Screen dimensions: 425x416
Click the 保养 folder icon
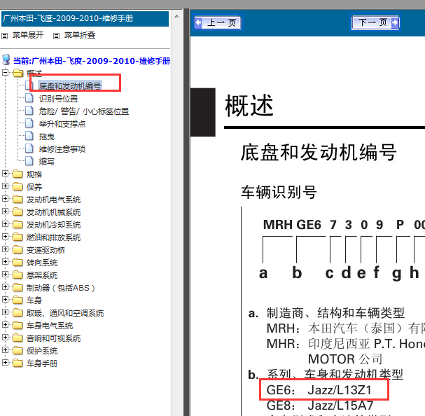18,186
